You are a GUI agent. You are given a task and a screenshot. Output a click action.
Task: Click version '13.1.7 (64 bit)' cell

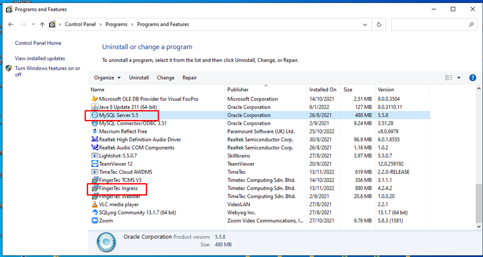point(393,212)
